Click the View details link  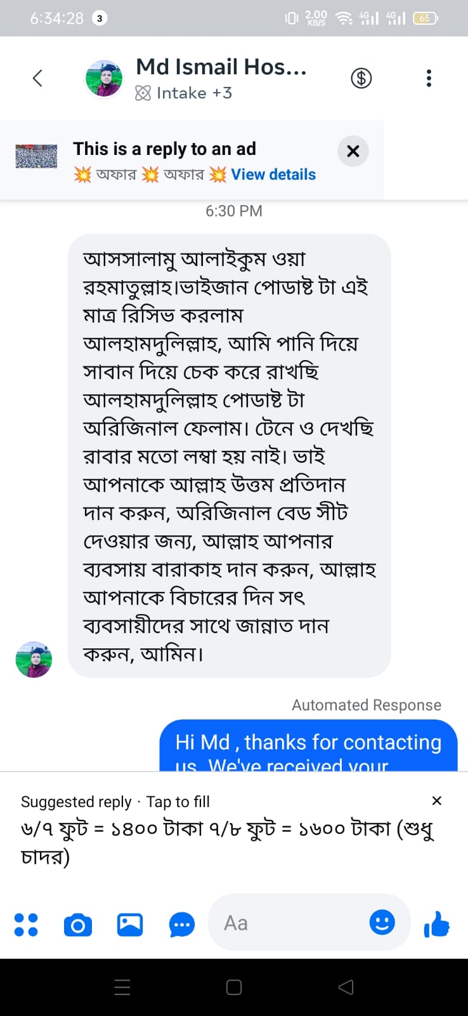coord(273,175)
